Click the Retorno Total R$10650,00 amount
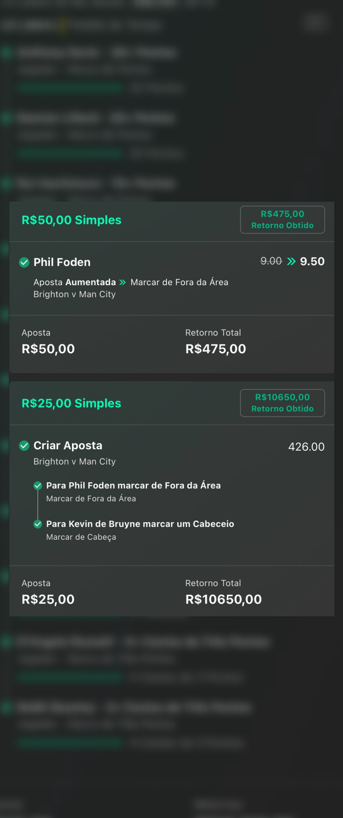The image size is (343, 818). click(x=223, y=600)
